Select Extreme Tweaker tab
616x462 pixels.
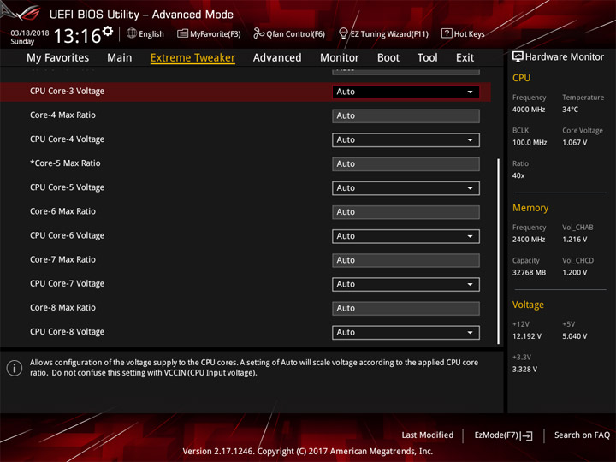(x=192, y=58)
